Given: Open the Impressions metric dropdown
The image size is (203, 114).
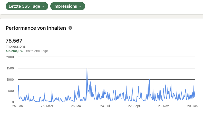Looking at the screenshot, I should click(x=67, y=6).
